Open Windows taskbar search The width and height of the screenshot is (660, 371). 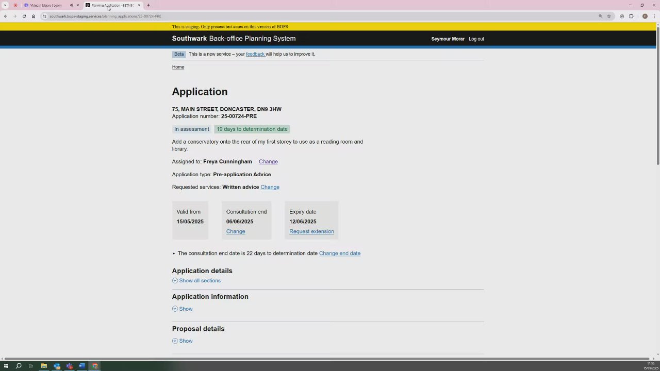(x=19, y=366)
